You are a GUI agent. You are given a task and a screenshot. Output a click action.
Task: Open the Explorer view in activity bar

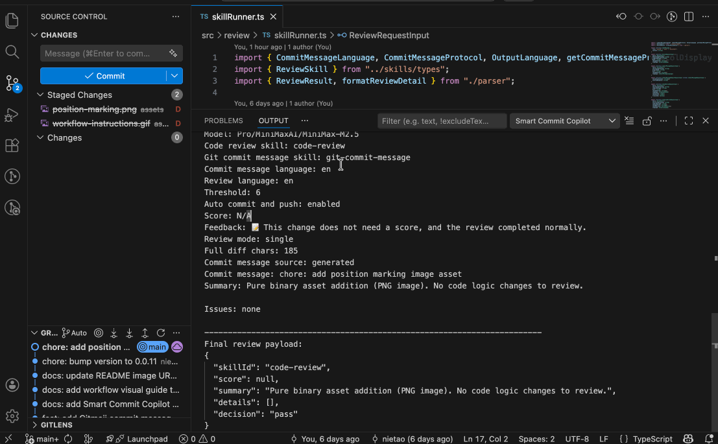[12, 21]
